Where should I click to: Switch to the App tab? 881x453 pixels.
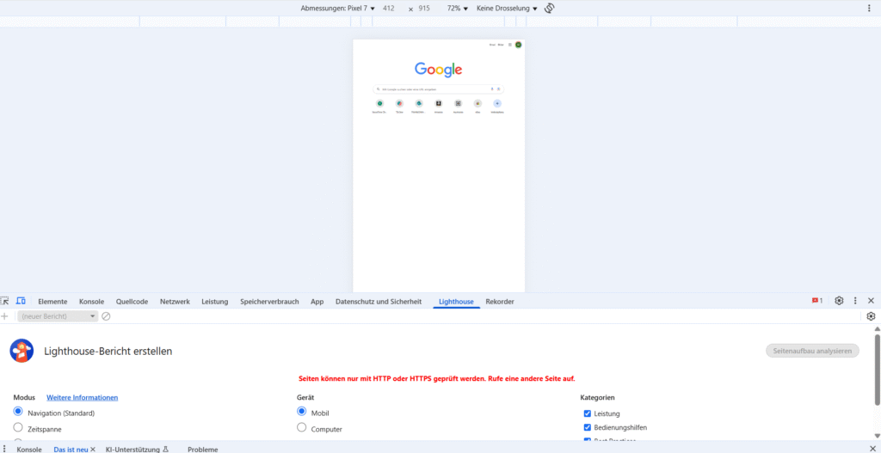[317, 302]
